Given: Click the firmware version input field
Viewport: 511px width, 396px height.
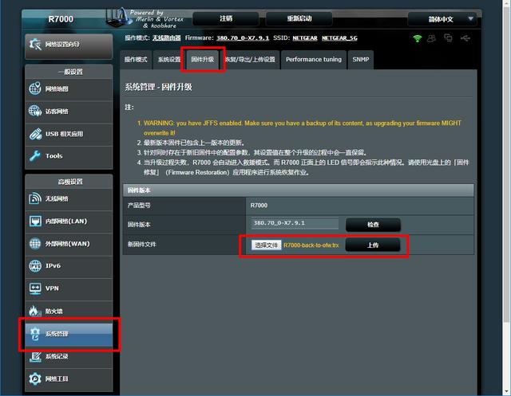Looking at the screenshot, I should coord(295,223).
